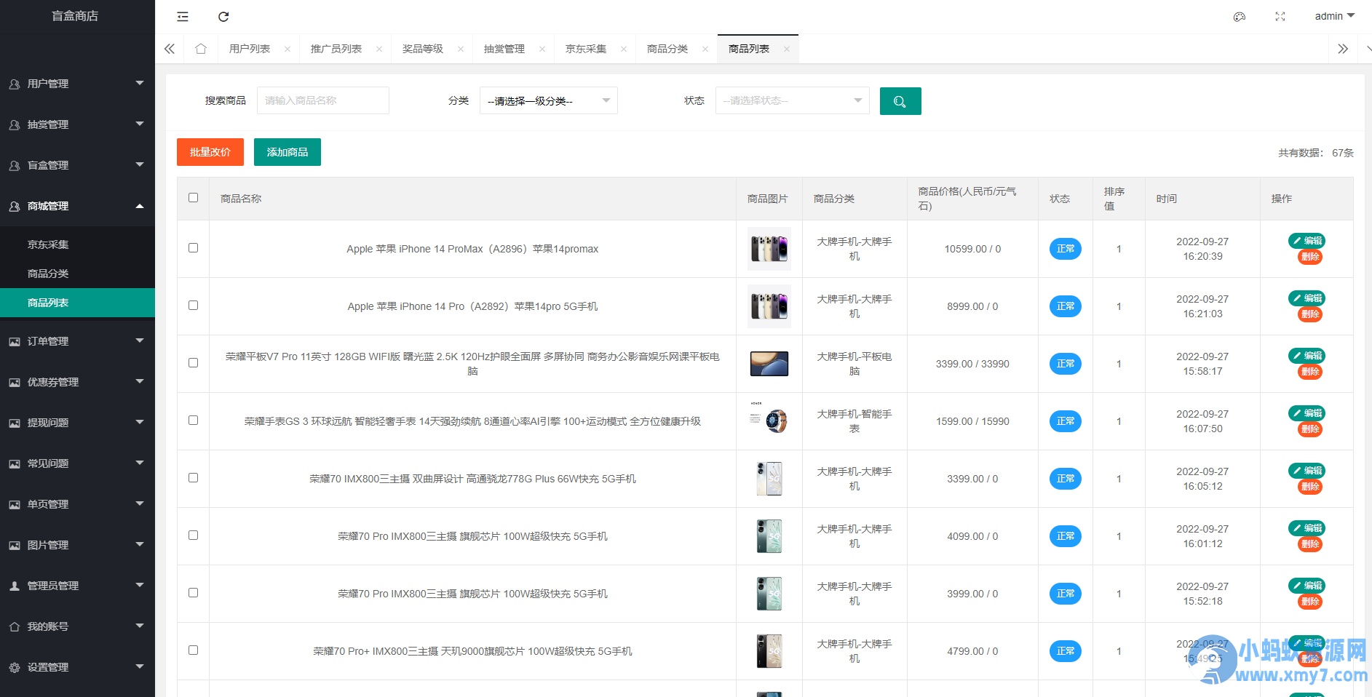Viewport: 1372px width, 697px height.
Task: Expand 提现问题 sidebar menu
Action: [x=77, y=423]
